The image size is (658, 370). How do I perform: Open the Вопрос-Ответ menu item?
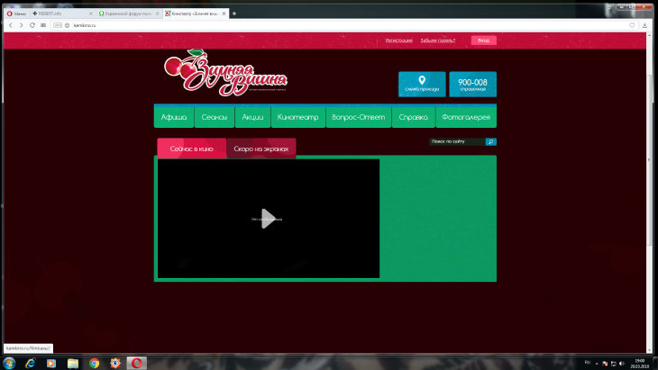pos(359,117)
